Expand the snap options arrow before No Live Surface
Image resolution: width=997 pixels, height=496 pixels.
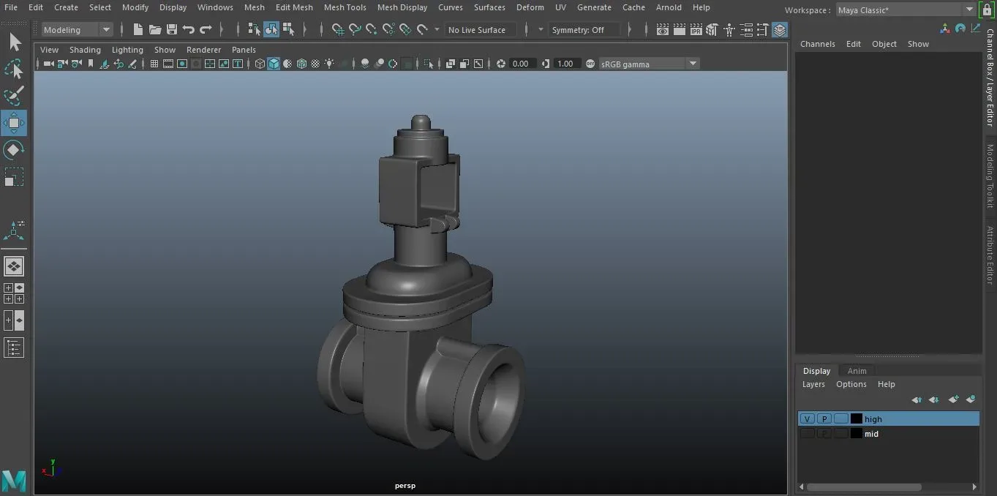(437, 30)
